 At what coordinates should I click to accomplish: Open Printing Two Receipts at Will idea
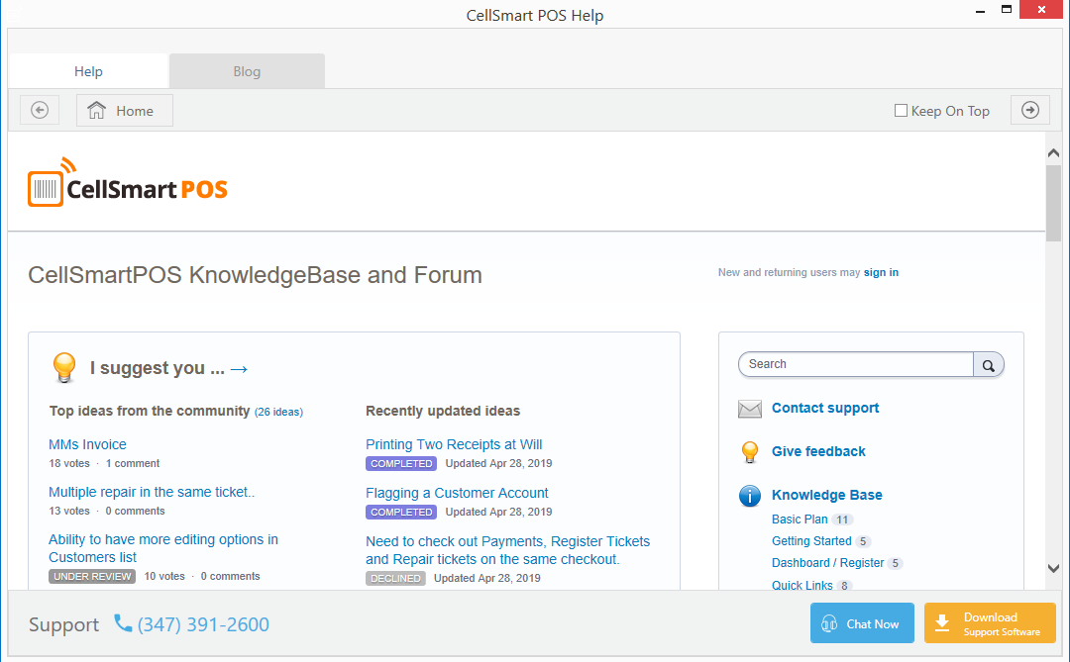[454, 444]
